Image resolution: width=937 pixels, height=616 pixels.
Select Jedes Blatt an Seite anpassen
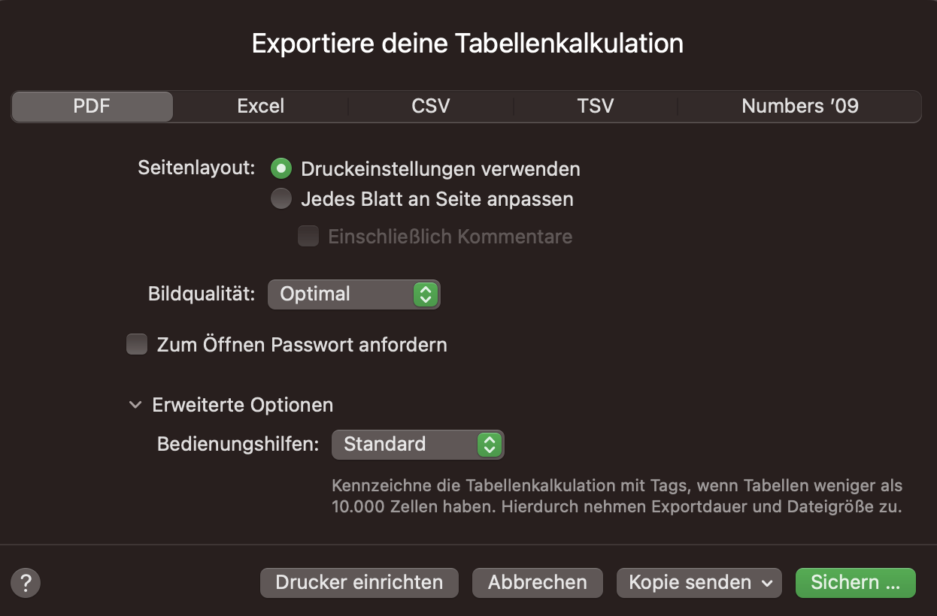pos(281,199)
